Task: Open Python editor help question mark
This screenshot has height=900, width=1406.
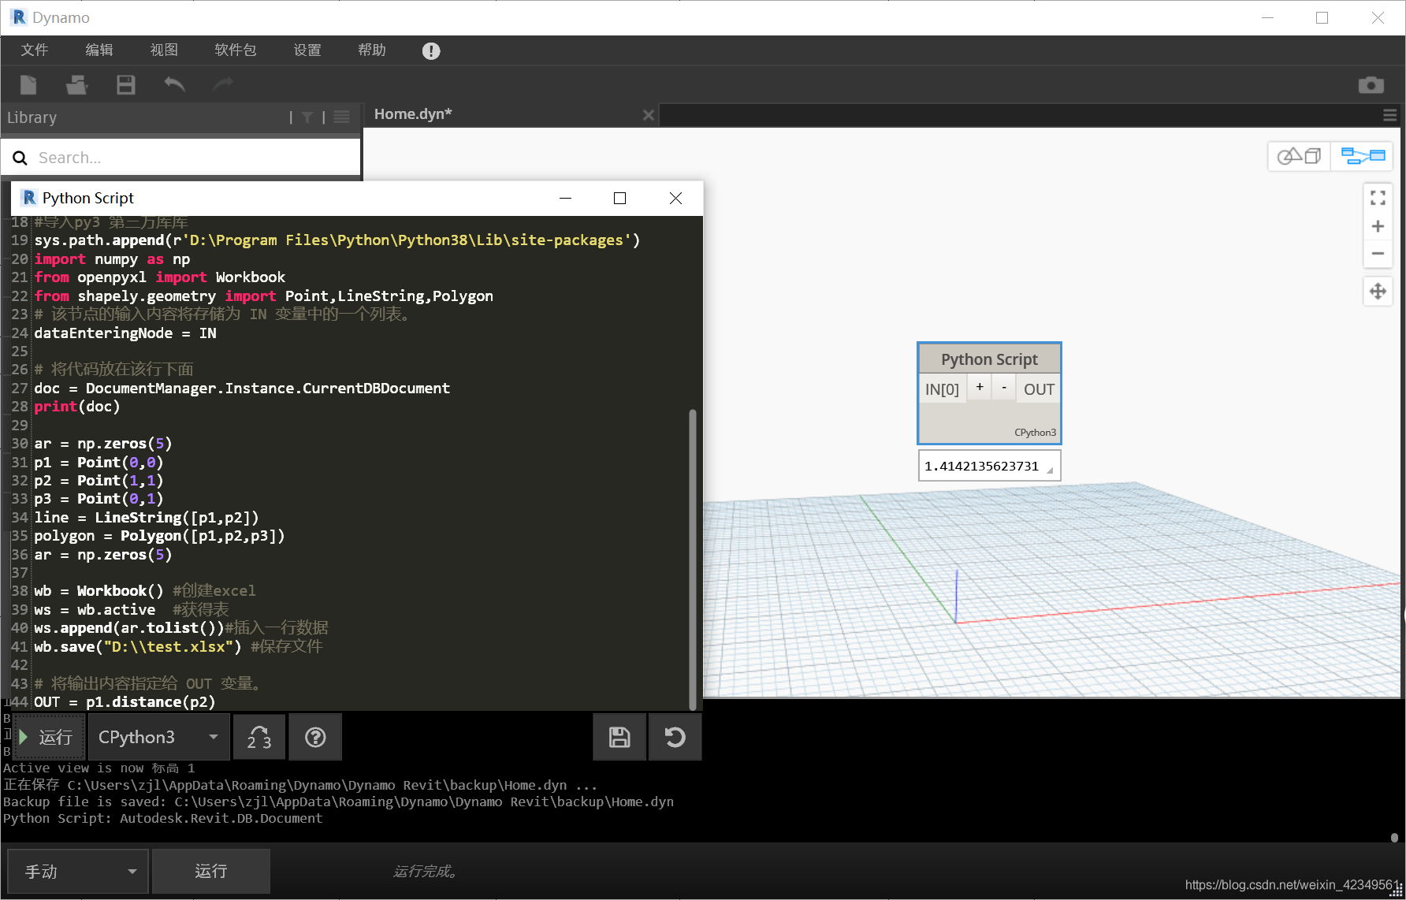Action: tap(315, 737)
